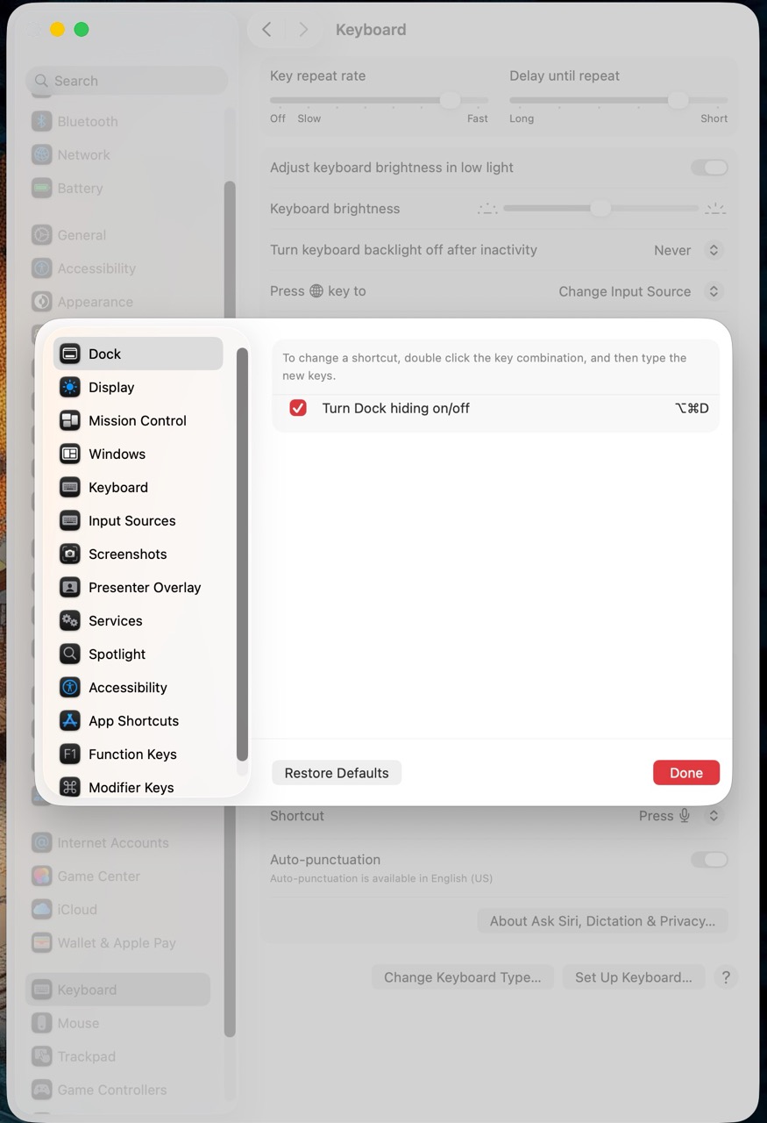Select the Function Keys F1 icon
Screen dimensions: 767x1123
(x=70, y=754)
